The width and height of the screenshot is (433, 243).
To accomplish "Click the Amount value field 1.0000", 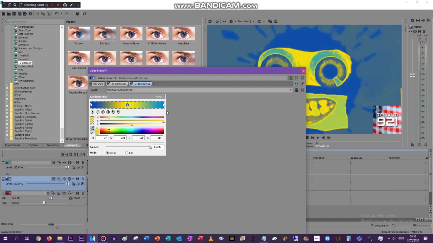I will (x=158, y=147).
